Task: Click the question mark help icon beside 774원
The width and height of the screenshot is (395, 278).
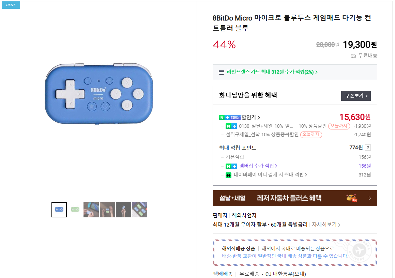Action: (367, 148)
